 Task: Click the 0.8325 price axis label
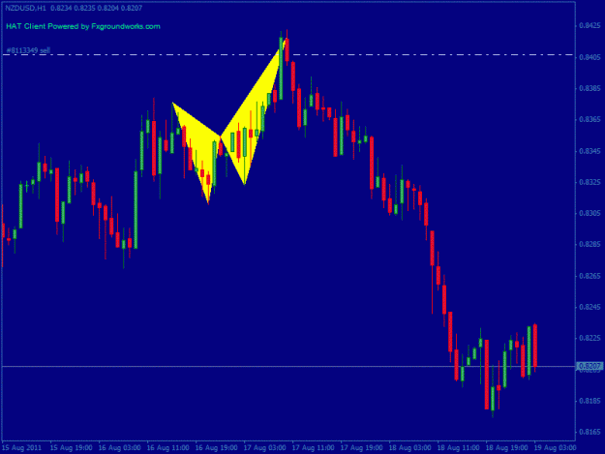point(590,182)
